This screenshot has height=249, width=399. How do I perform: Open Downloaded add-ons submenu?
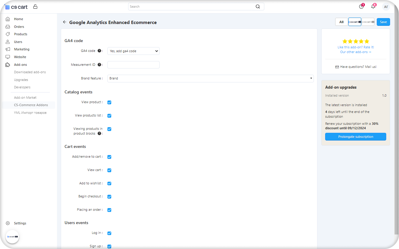(30, 72)
